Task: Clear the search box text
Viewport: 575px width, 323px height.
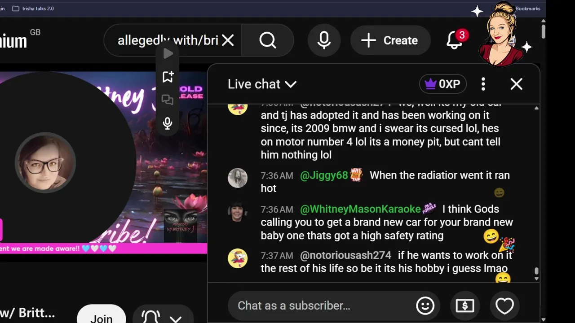Action: (228, 40)
